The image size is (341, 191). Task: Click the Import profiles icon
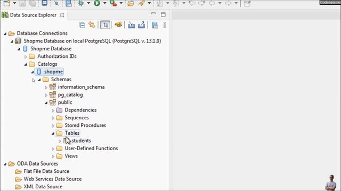132,25
